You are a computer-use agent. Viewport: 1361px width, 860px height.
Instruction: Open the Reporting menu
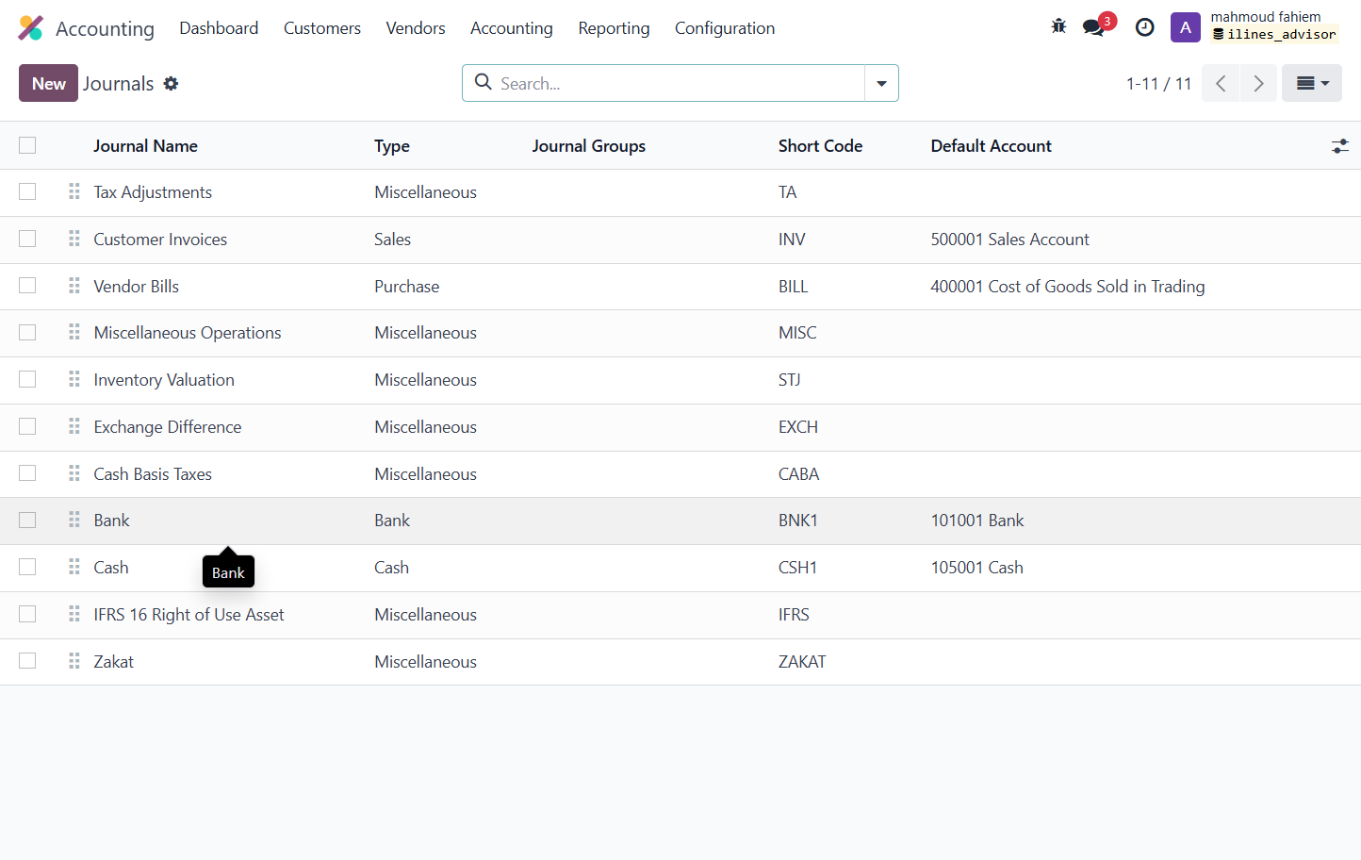(x=614, y=28)
